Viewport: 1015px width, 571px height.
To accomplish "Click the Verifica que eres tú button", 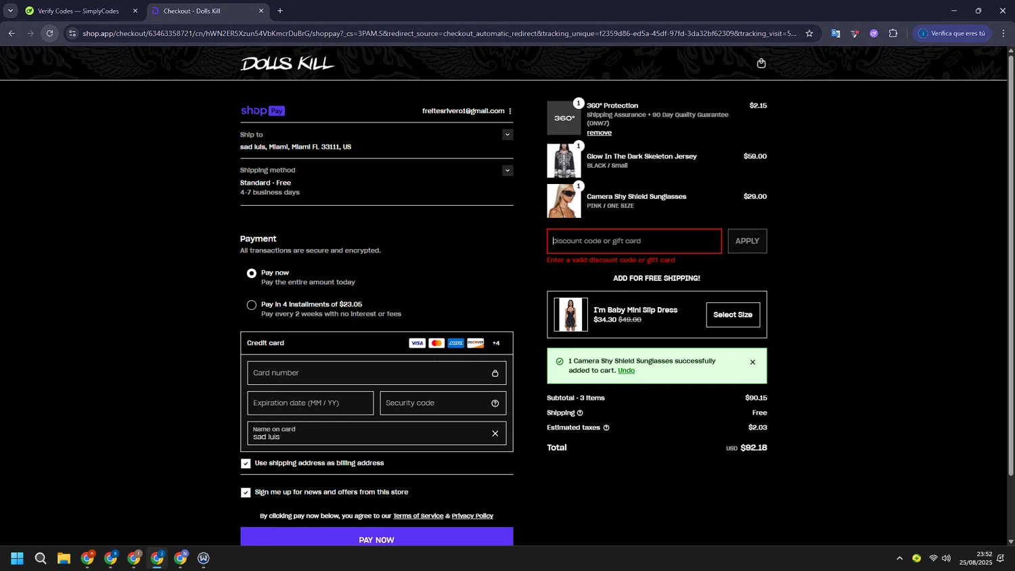I will pos(951,33).
